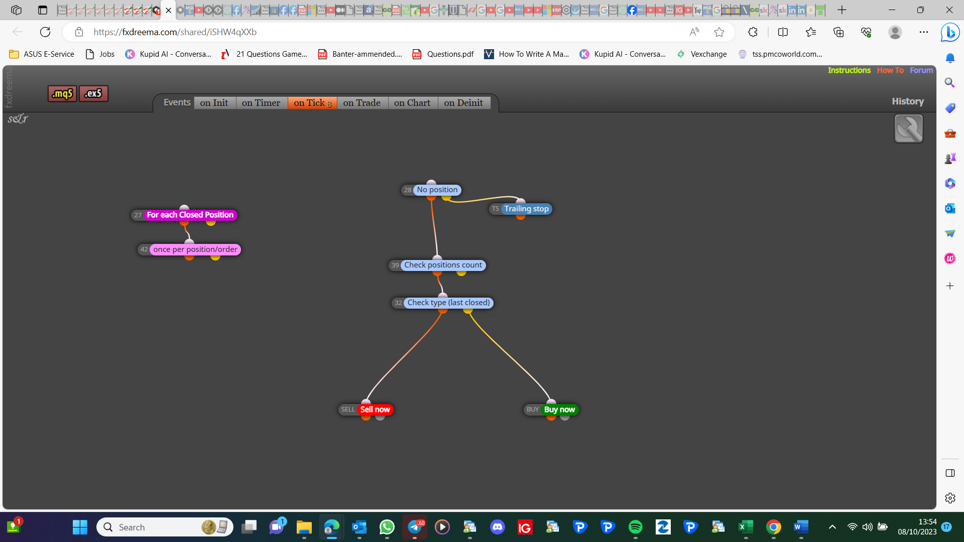Open the Instructions link
Screen dimensions: 964x542
849,70
